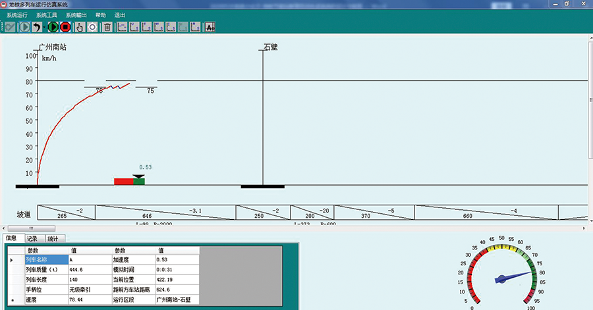Click the 退出 menu item
The height and width of the screenshot is (310, 593).
point(119,15)
